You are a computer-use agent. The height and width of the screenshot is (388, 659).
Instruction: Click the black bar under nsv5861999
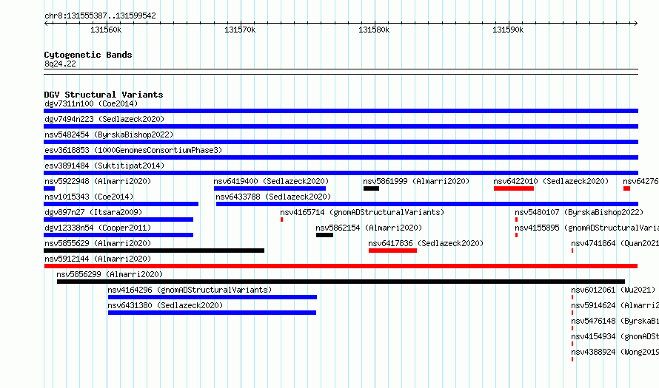coord(371,188)
